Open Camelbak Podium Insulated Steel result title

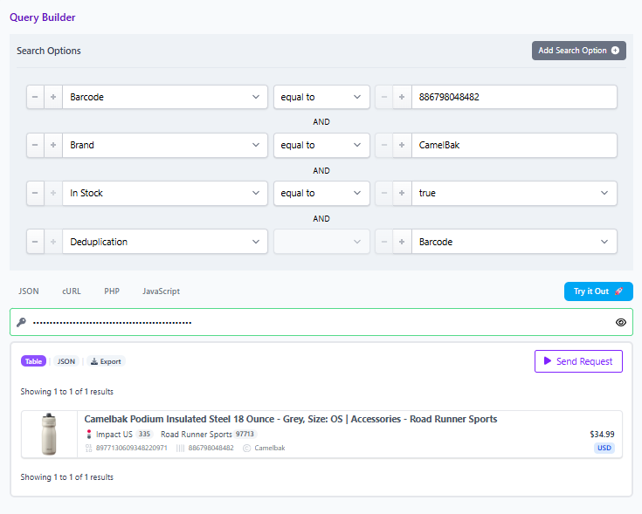[x=291, y=419]
